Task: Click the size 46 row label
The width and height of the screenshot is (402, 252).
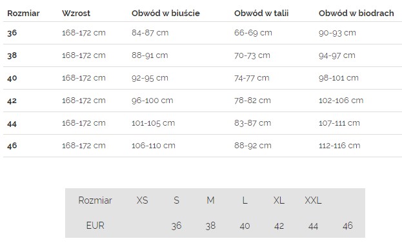Action: coord(12,146)
